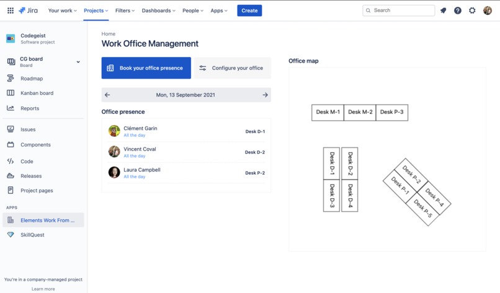Screen dimensions: 500x293
Task: Open the help question mark icon
Action: [458, 11]
